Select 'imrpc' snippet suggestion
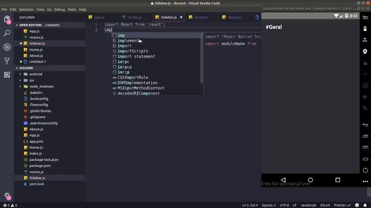371x208 pixels. pos(157,62)
